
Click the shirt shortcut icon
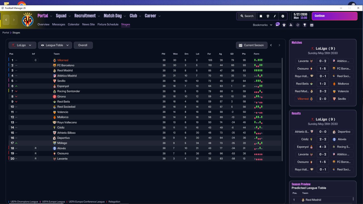click(284, 25)
